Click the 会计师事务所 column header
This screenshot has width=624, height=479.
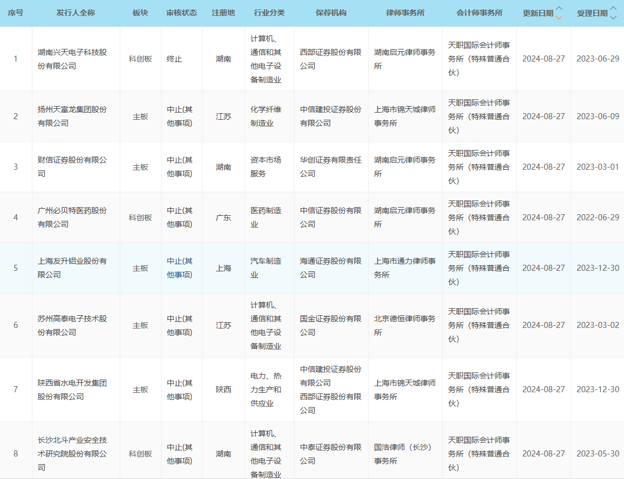478,13
